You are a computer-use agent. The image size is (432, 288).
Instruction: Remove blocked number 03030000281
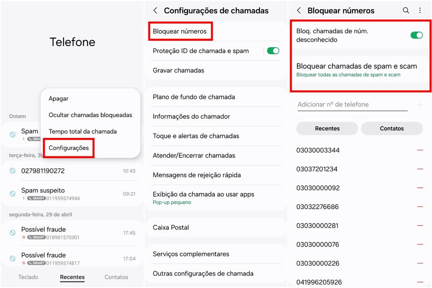click(420, 226)
